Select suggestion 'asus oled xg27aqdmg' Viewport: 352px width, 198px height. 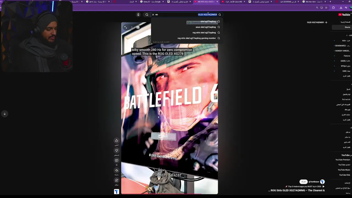206,27
